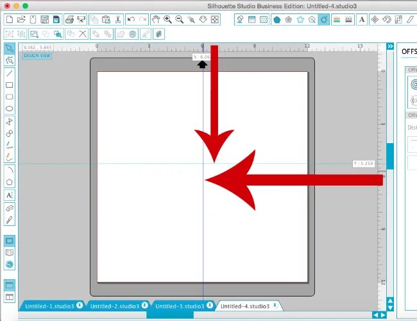The width and height of the screenshot is (417, 321).
Task: Toggle split window view icon
Action: [x=10, y=297]
